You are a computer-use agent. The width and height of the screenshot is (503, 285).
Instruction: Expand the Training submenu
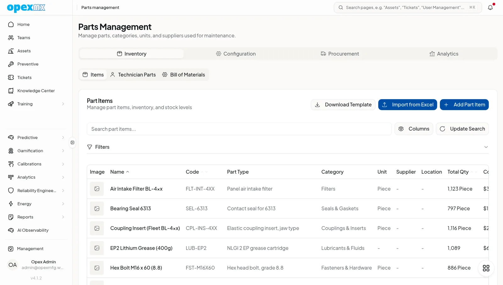point(63,104)
